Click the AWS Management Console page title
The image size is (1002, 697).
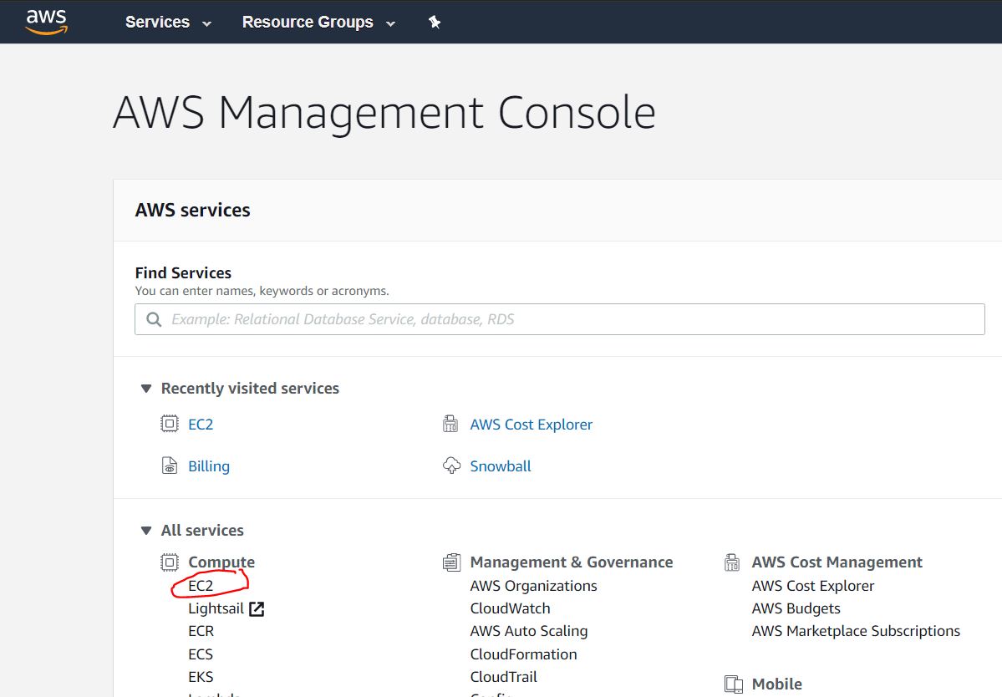click(384, 113)
